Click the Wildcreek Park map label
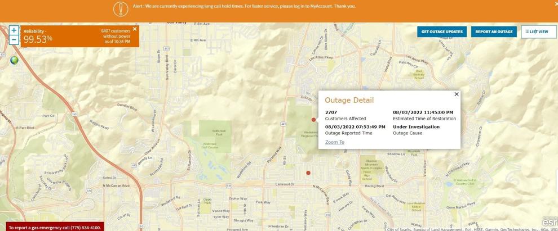 219,132
